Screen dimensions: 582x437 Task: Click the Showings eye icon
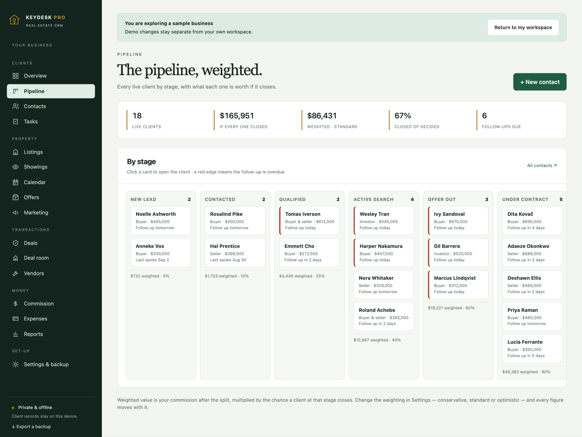pos(15,167)
